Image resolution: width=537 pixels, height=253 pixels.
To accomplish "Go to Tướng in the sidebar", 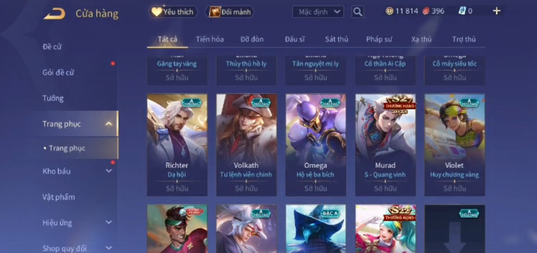I will click(x=53, y=99).
